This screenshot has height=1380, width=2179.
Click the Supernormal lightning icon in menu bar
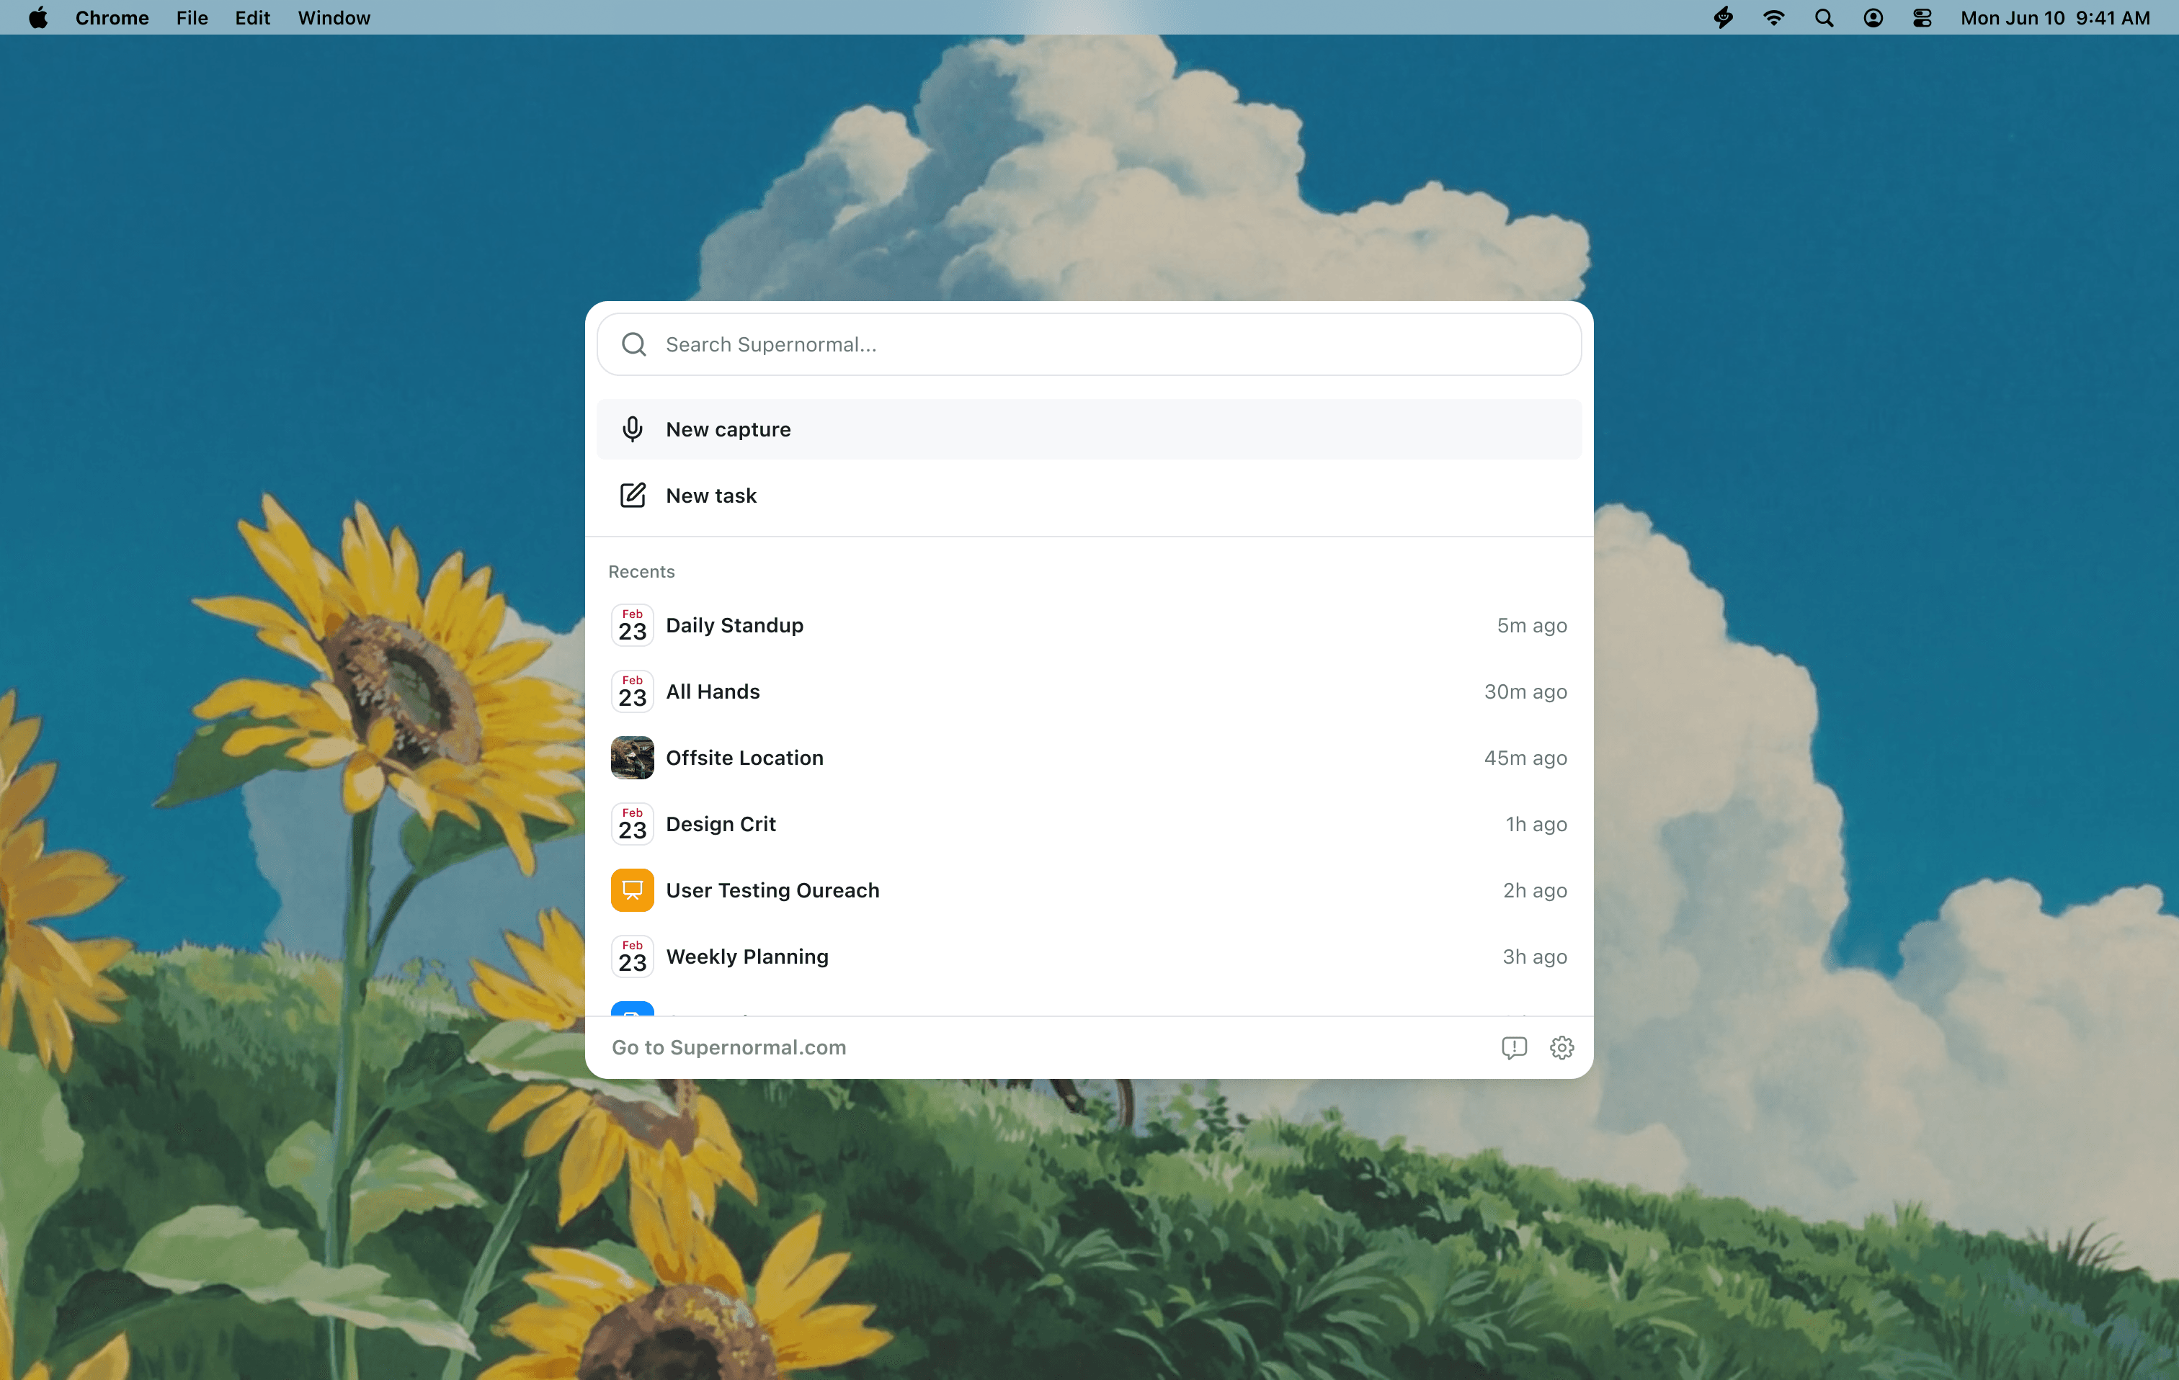pyautogui.click(x=1724, y=18)
